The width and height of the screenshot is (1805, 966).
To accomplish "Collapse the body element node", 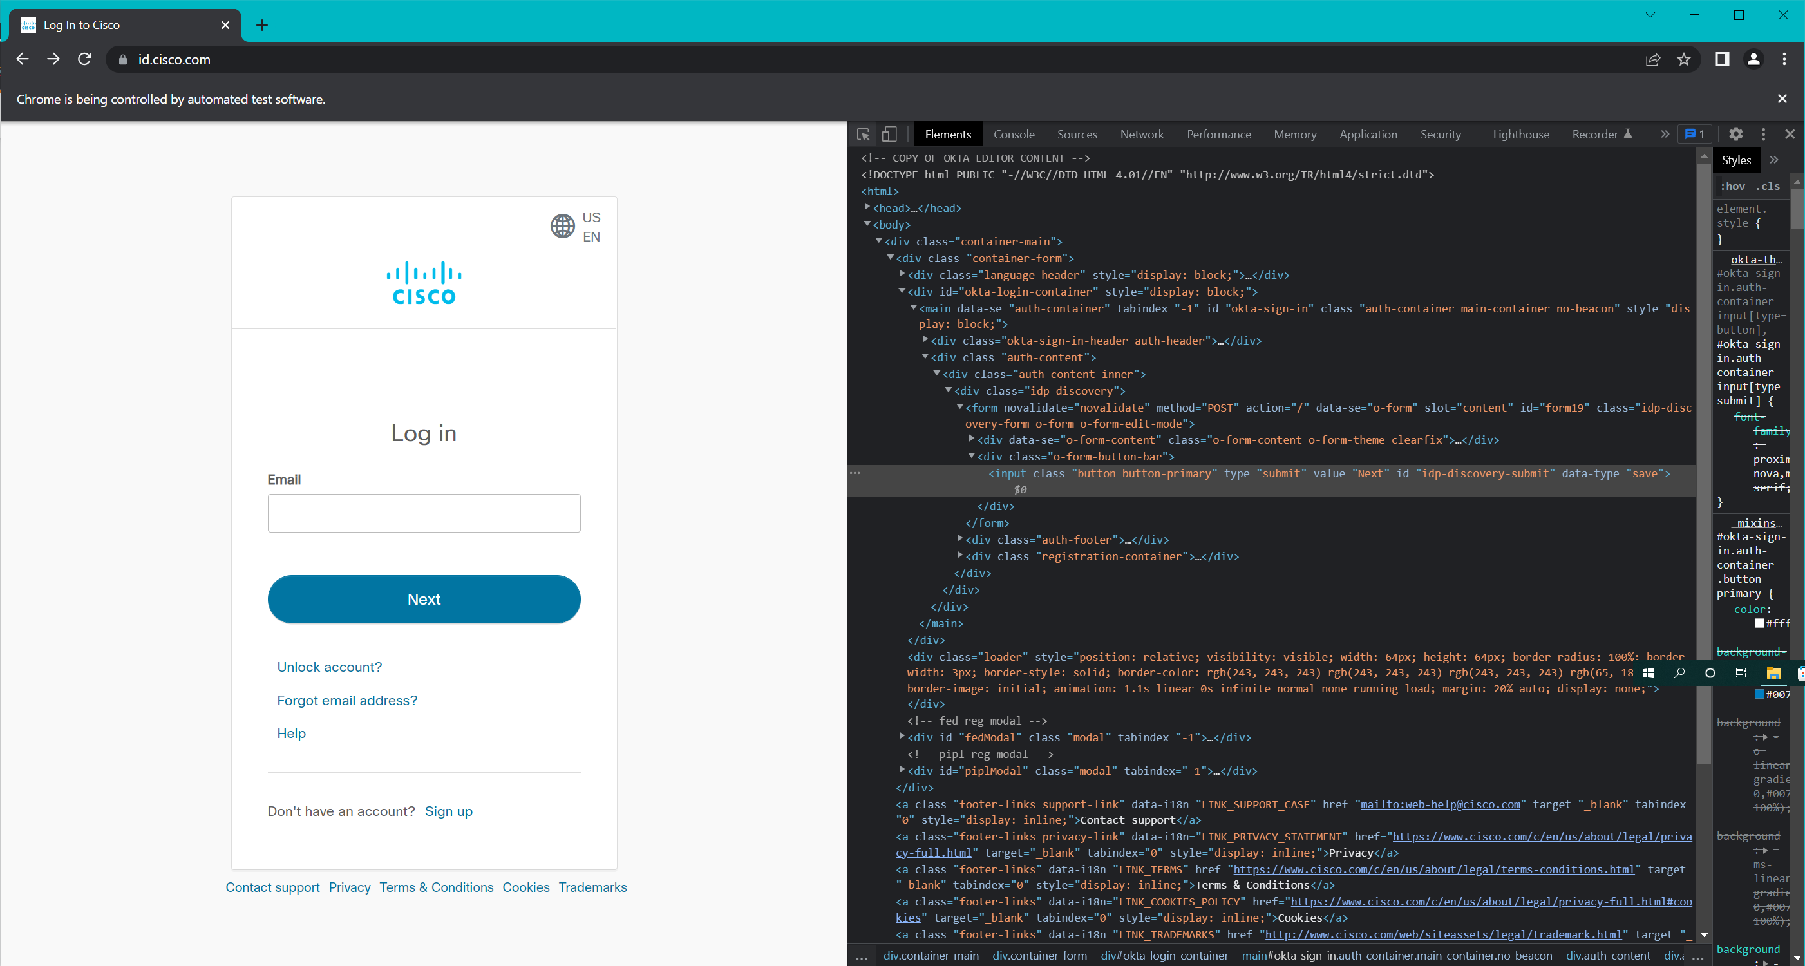I will coord(867,224).
